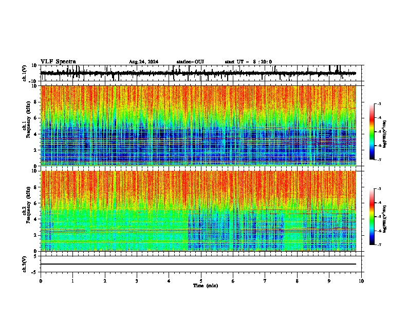
Task: Click the "Time (min)" x-axis label
Action: (206, 286)
